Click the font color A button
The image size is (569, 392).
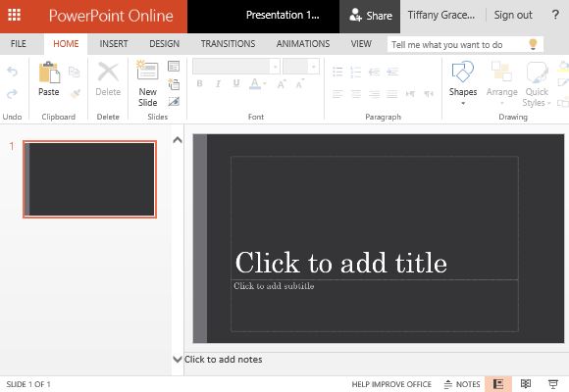pos(255,83)
